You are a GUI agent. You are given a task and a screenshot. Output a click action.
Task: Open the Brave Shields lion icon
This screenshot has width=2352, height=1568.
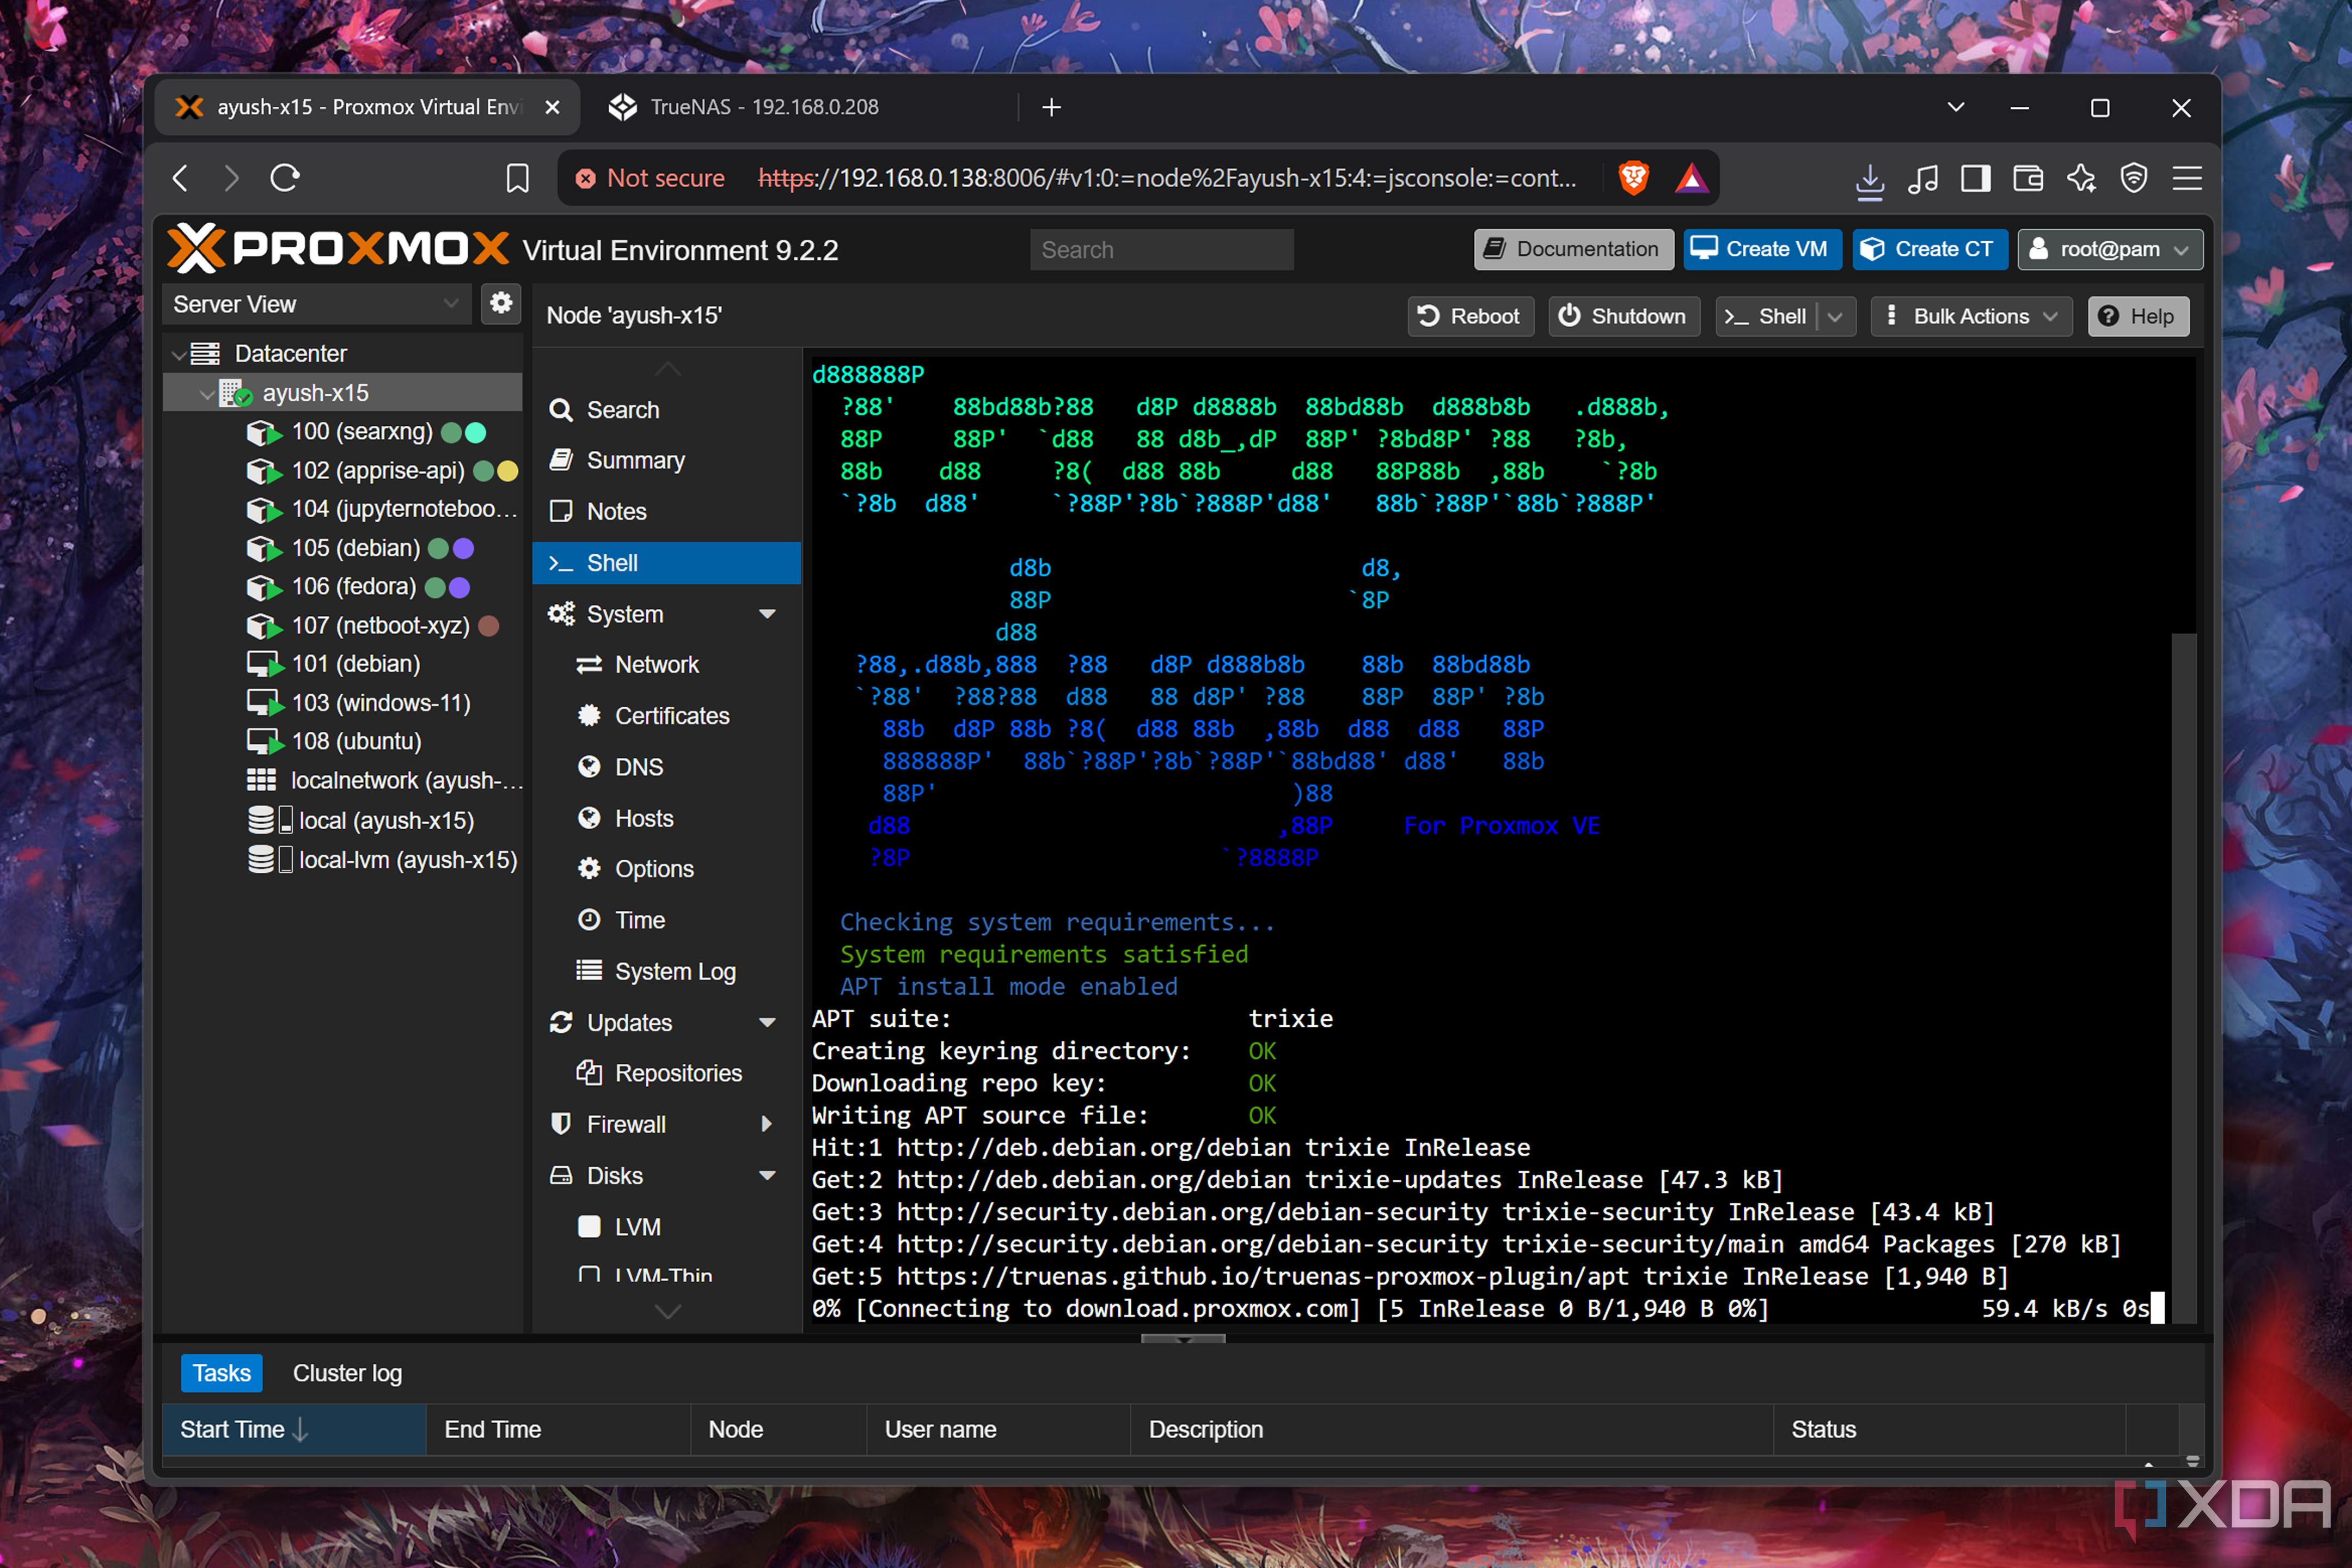1634,178
